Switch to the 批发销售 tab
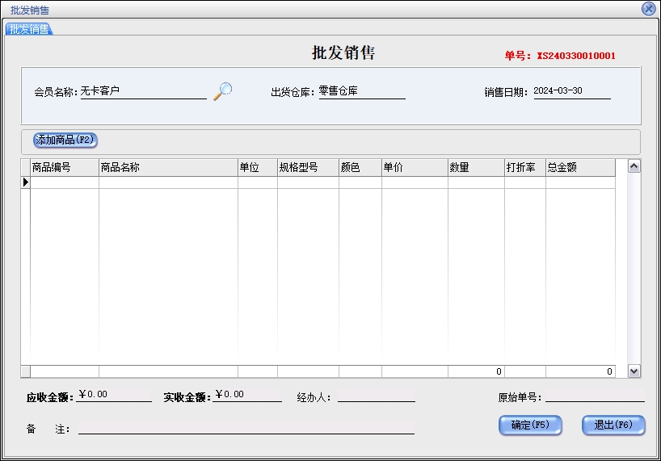 (29, 30)
